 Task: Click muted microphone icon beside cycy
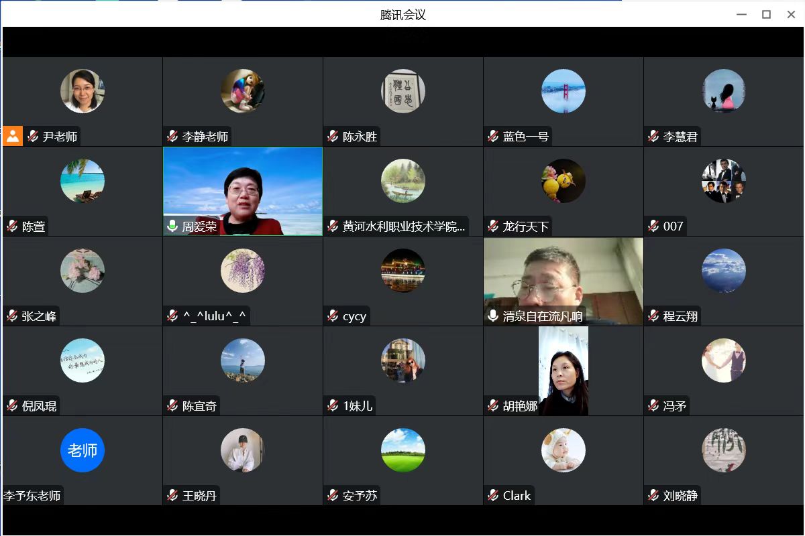(x=333, y=316)
